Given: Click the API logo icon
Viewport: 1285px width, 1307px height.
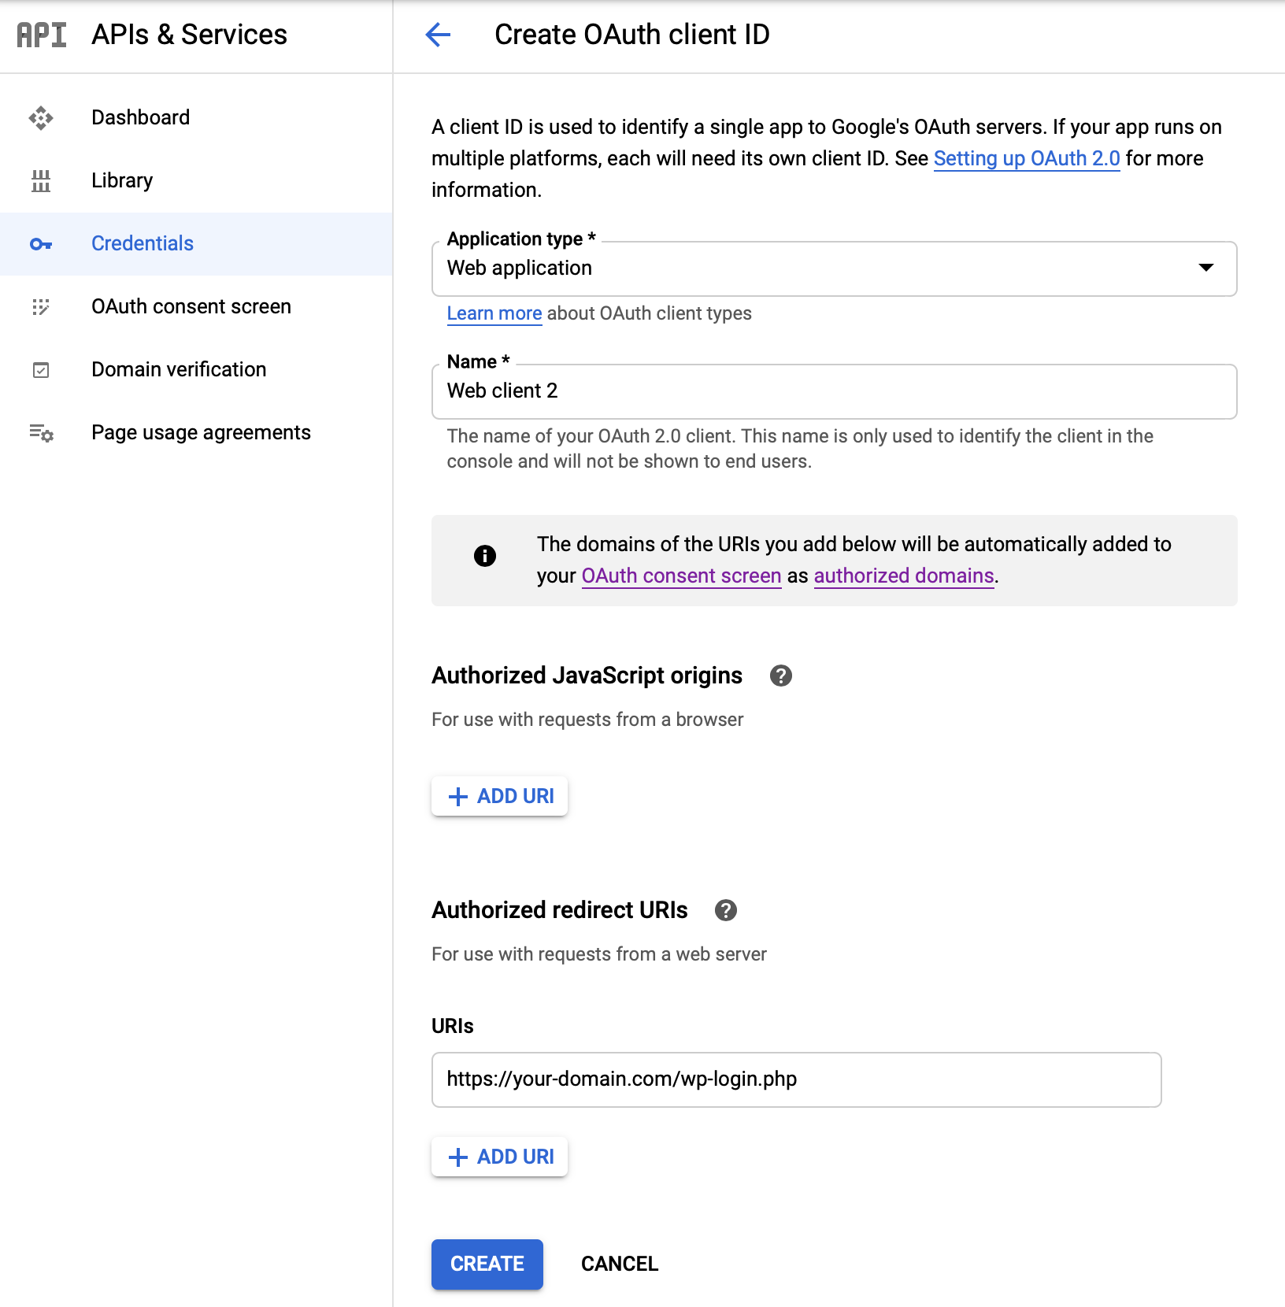Looking at the screenshot, I should click(x=42, y=35).
